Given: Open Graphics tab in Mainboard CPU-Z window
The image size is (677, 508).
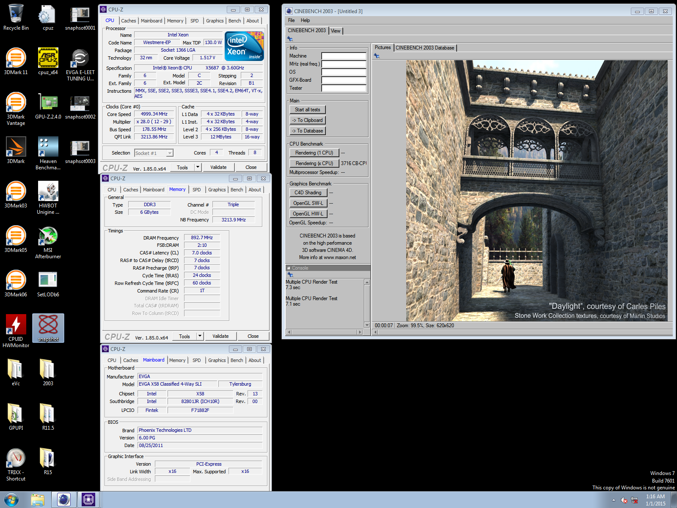Looking at the screenshot, I should (217, 360).
